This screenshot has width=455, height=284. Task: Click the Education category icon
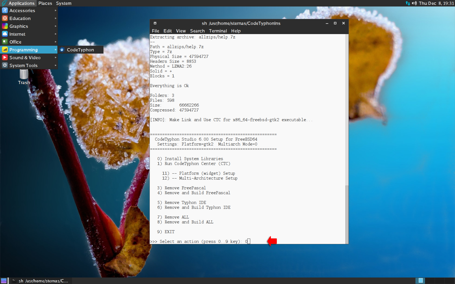5,18
